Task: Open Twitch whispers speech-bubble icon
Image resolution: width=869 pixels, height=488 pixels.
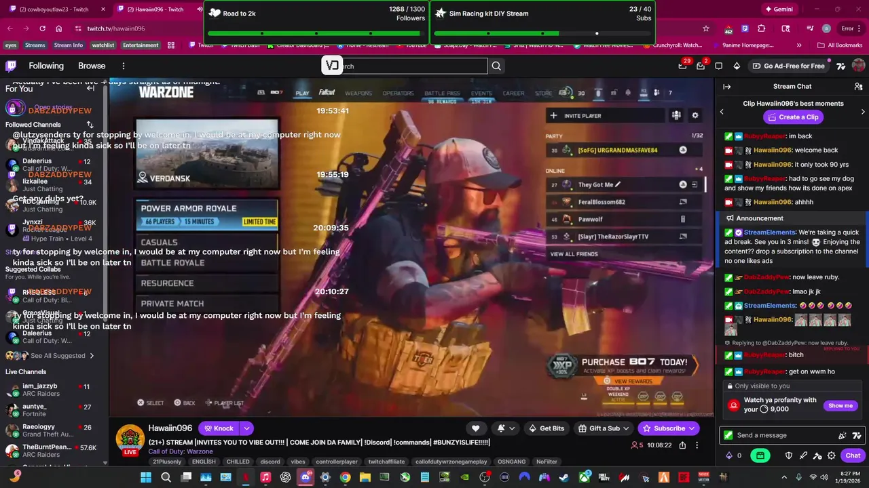Action: [719, 66]
